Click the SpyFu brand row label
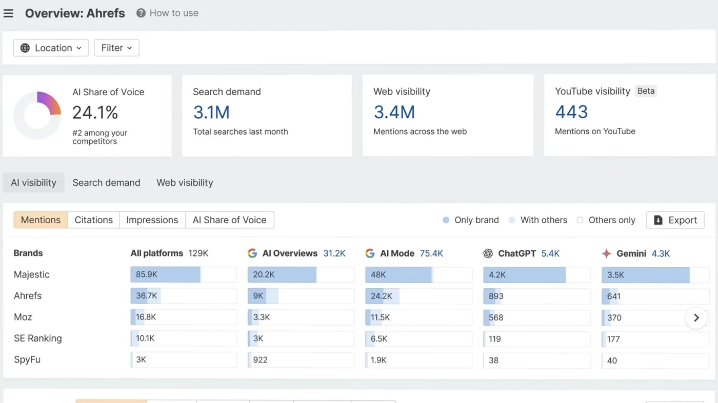The width and height of the screenshot is (718, 403). coord(27,359)
